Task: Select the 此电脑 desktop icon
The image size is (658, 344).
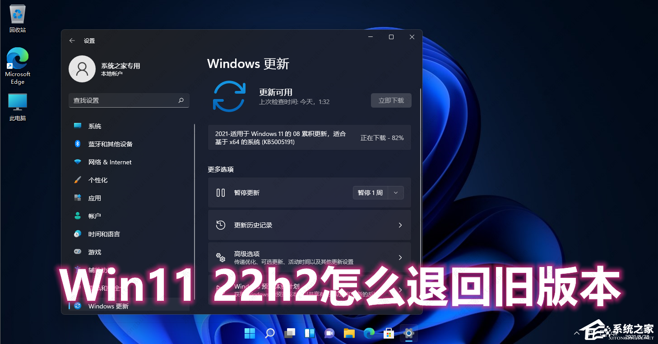Action: (x=18, y=107)
